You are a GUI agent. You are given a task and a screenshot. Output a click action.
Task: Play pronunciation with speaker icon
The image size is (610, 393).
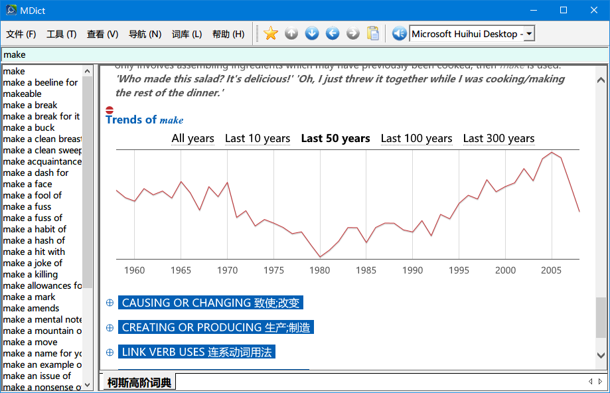400,34
